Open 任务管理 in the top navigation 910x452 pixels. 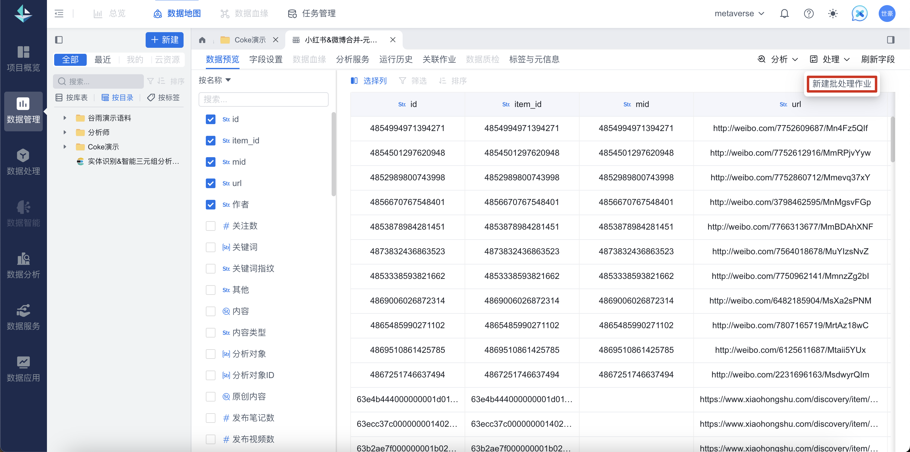pyautogui.click(x=312, y=14)
